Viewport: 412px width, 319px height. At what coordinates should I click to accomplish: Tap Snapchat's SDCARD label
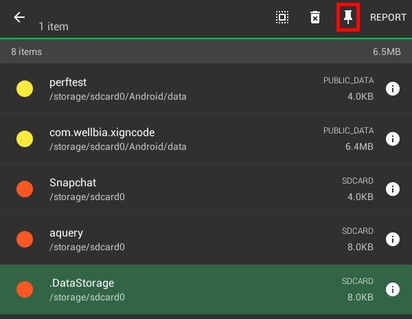358,181
